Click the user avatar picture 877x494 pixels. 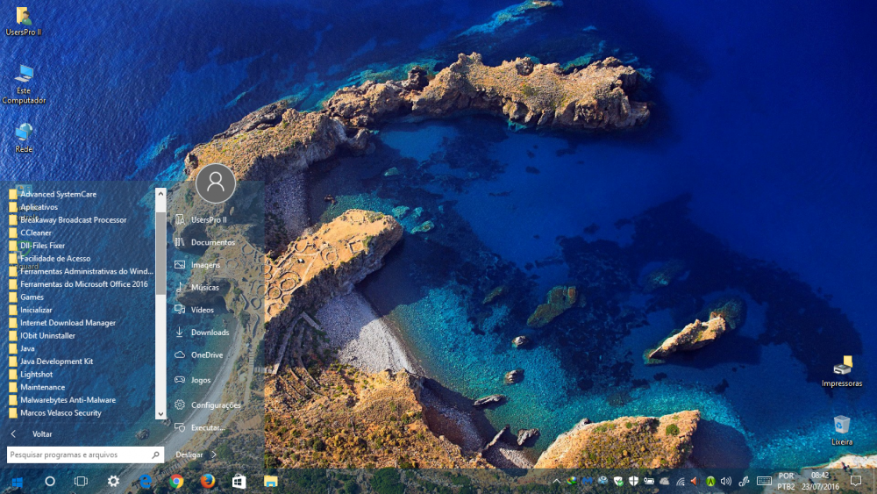[x=215, y=183]
